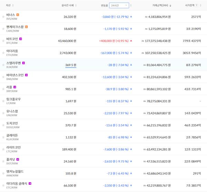This screenshot has width=207, height=192.
Task: Click purple badge next to 바이낸스코인
Action: pyautogui.click(x=27, y=75)
